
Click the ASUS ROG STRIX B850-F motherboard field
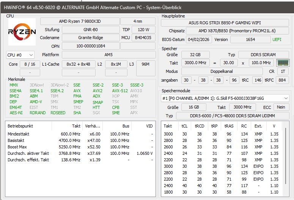coord(225,23)
